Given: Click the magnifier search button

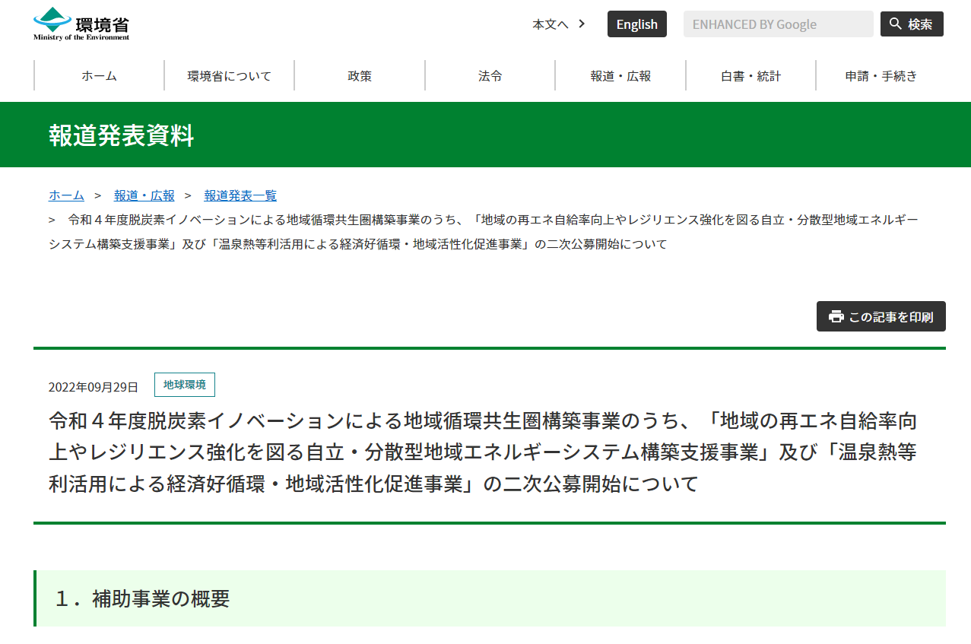Looking at the screenshot, I should 911,24.
